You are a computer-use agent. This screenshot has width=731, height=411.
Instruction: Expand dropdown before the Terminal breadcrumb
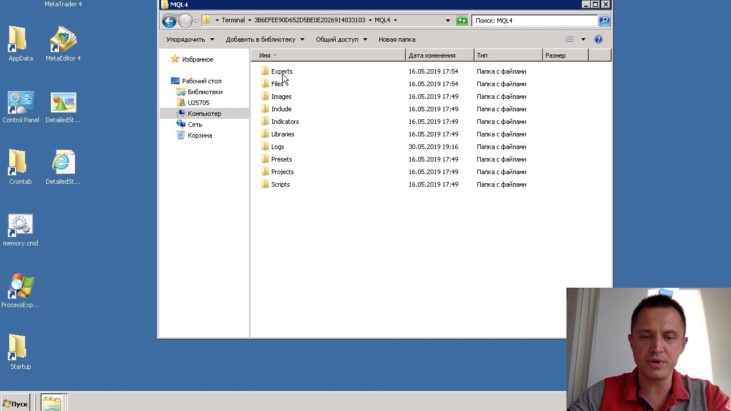pyautogui.click(x=217, y=21)
